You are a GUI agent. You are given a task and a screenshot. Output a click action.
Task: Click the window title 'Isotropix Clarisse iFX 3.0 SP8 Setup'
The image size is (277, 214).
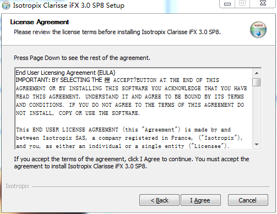[x=68, y=6]
